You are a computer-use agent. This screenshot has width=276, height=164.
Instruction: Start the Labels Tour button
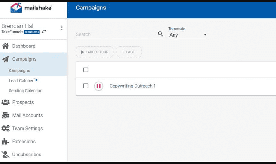click(95, 52)
